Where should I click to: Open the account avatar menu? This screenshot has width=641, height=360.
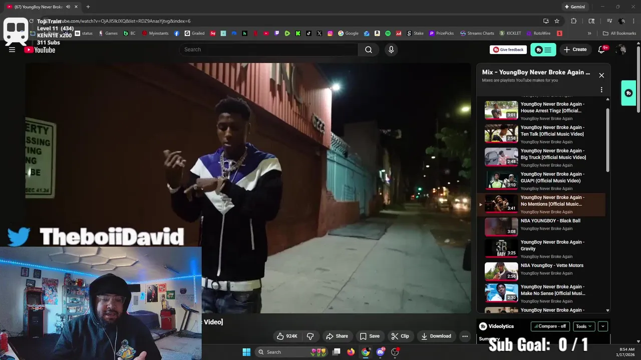(621, 49)
